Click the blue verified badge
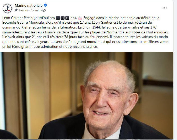This screenshot has height=140, width=177. point(45,5)
